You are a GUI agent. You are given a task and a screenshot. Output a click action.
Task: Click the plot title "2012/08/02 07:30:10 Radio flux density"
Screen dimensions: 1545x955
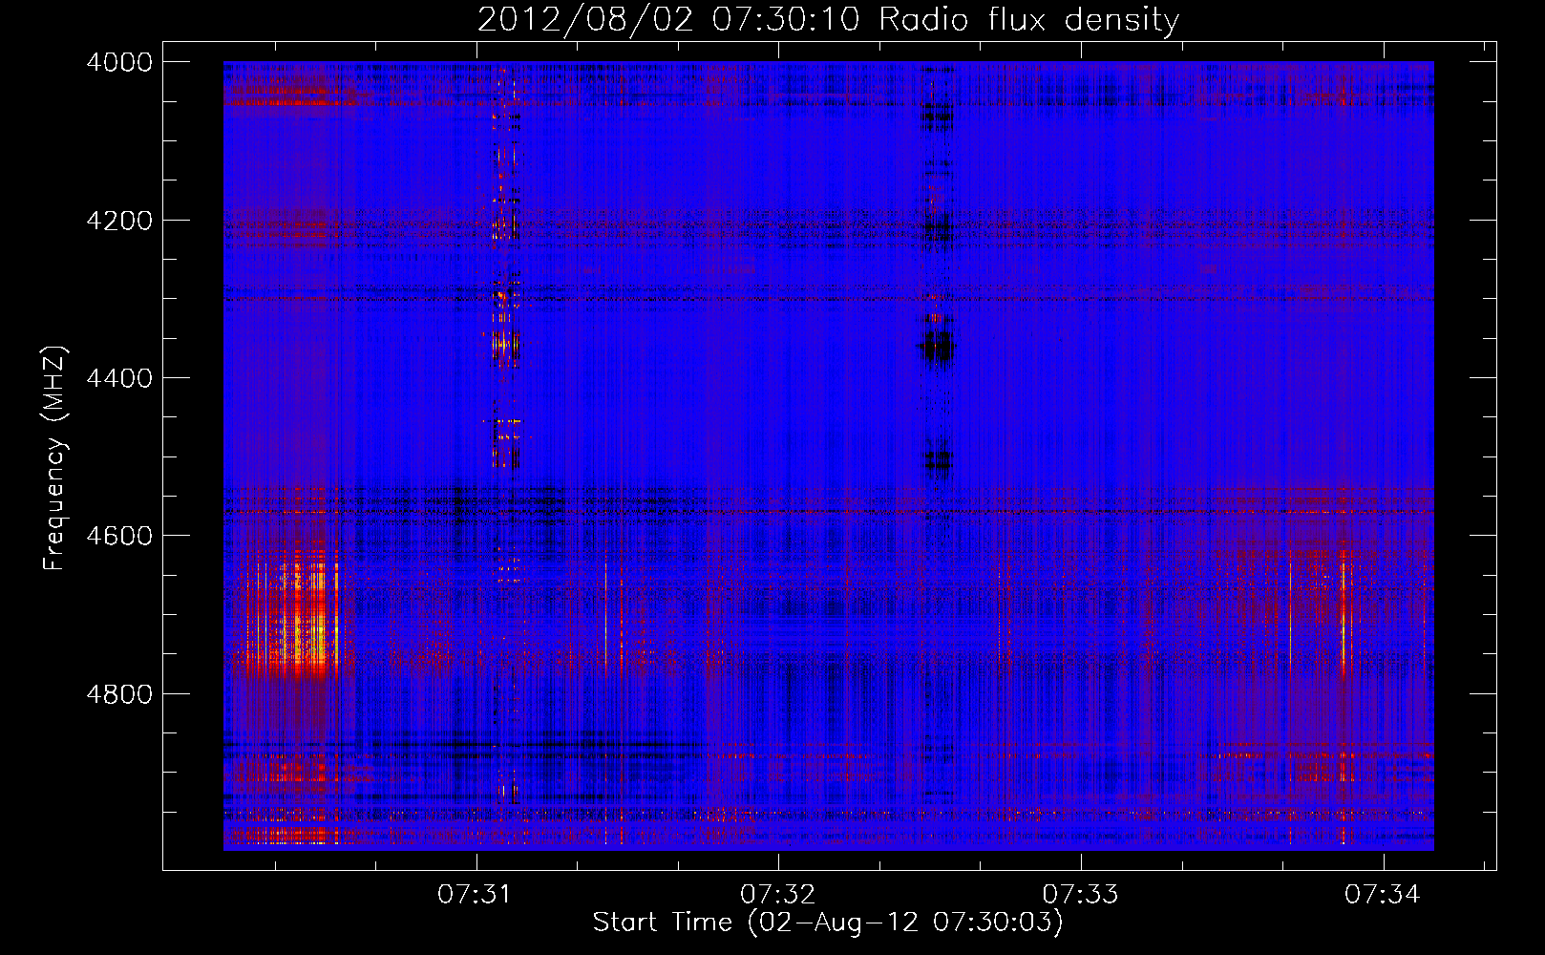(x=828, y=19)
